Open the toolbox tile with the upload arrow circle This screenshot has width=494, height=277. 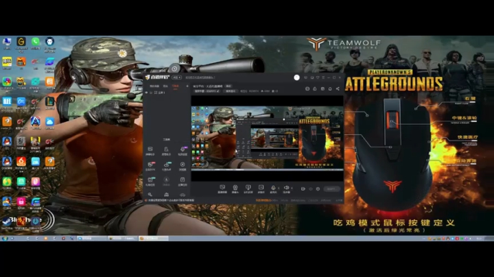166,181
